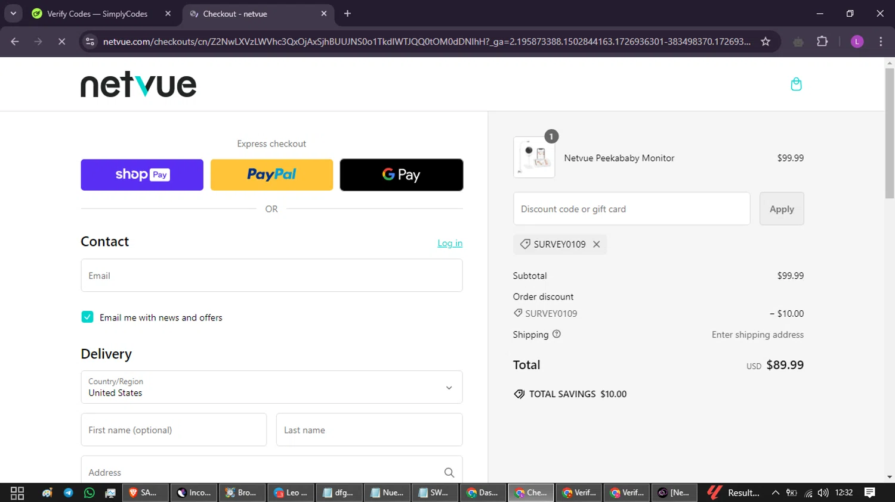
Task: Open the Leo ... taskbar window
Action: 290,492
